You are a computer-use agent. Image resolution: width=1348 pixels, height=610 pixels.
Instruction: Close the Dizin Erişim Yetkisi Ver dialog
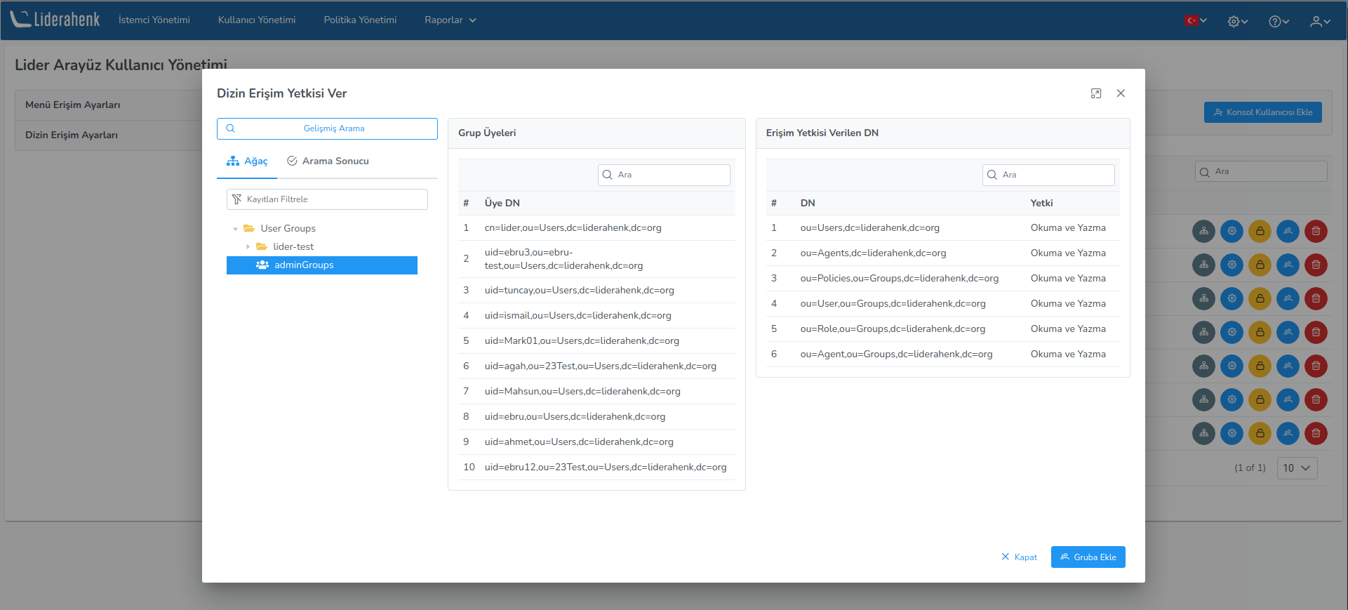1121,93
